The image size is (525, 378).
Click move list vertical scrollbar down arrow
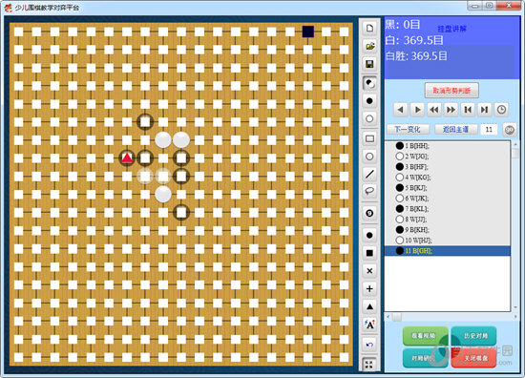[x=515, y=307]
